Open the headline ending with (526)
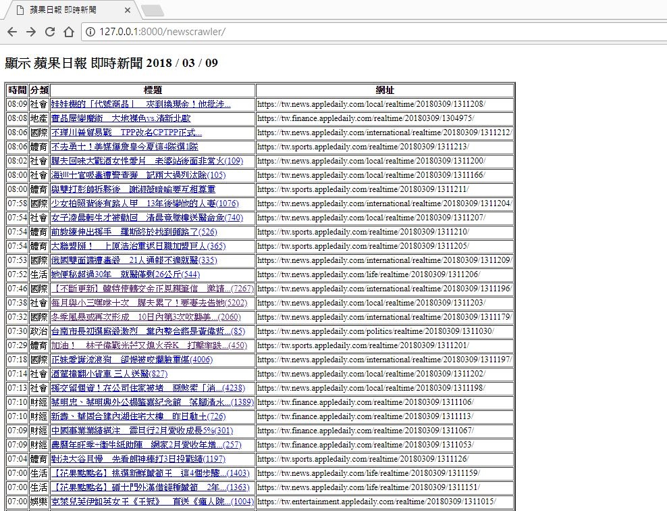667x511 pixels. pos(134,232)
